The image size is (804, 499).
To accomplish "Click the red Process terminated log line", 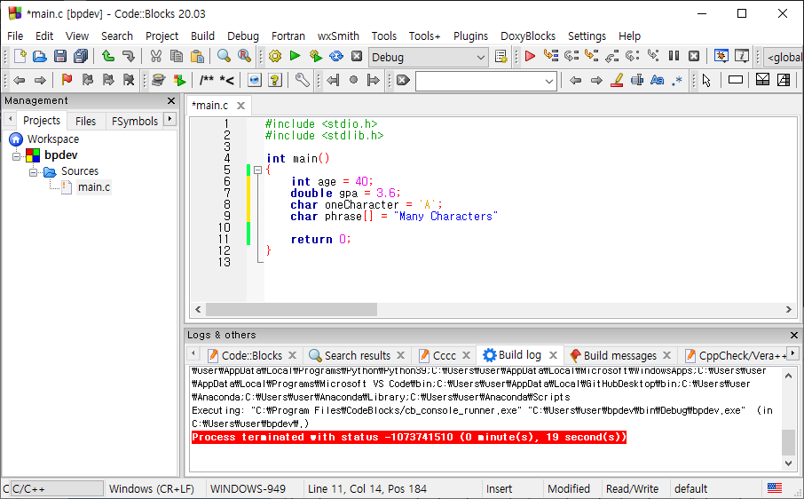I will point(409,438).
